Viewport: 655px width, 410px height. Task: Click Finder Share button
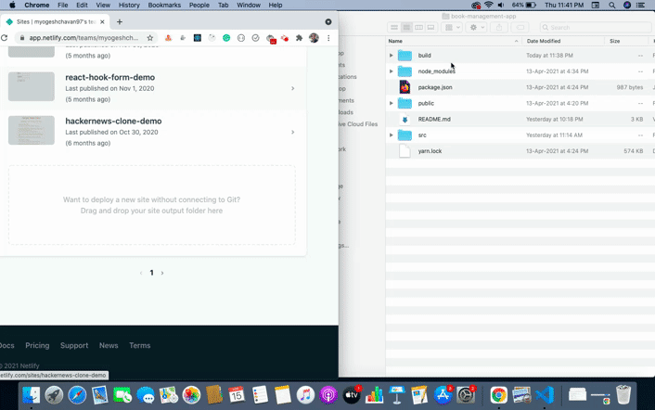tap(499, 28)
